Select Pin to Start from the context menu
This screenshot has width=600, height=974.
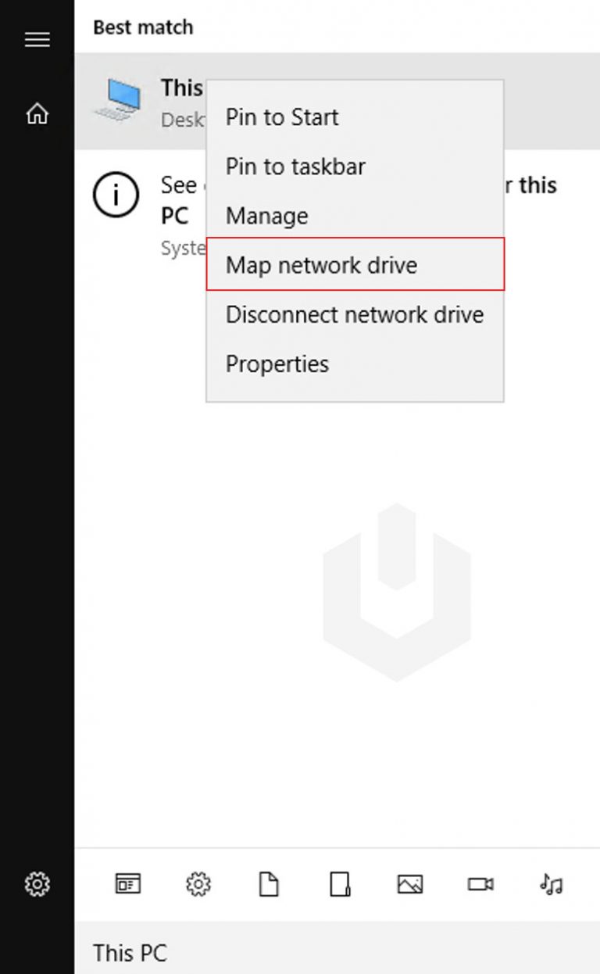tap(281, 117)
